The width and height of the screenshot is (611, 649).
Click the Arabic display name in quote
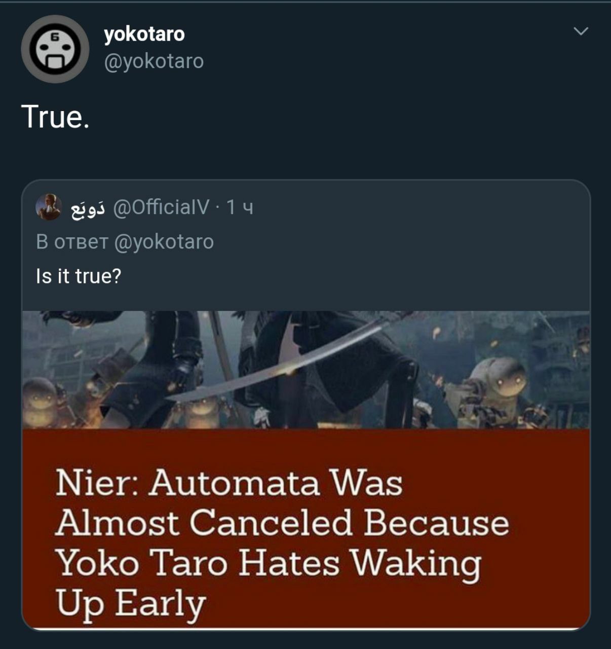point(88,208)
